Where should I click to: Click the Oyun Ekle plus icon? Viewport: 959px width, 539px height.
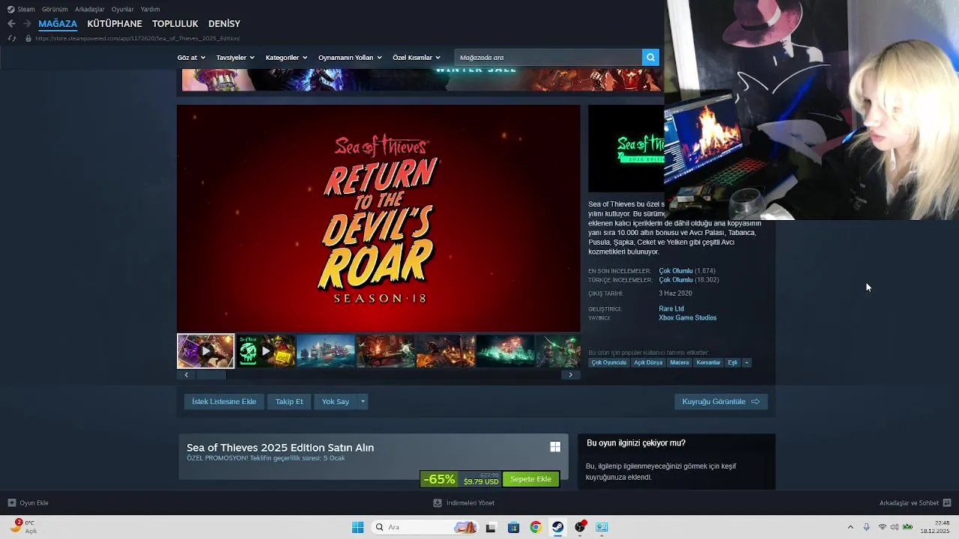(x=11, y=503)
